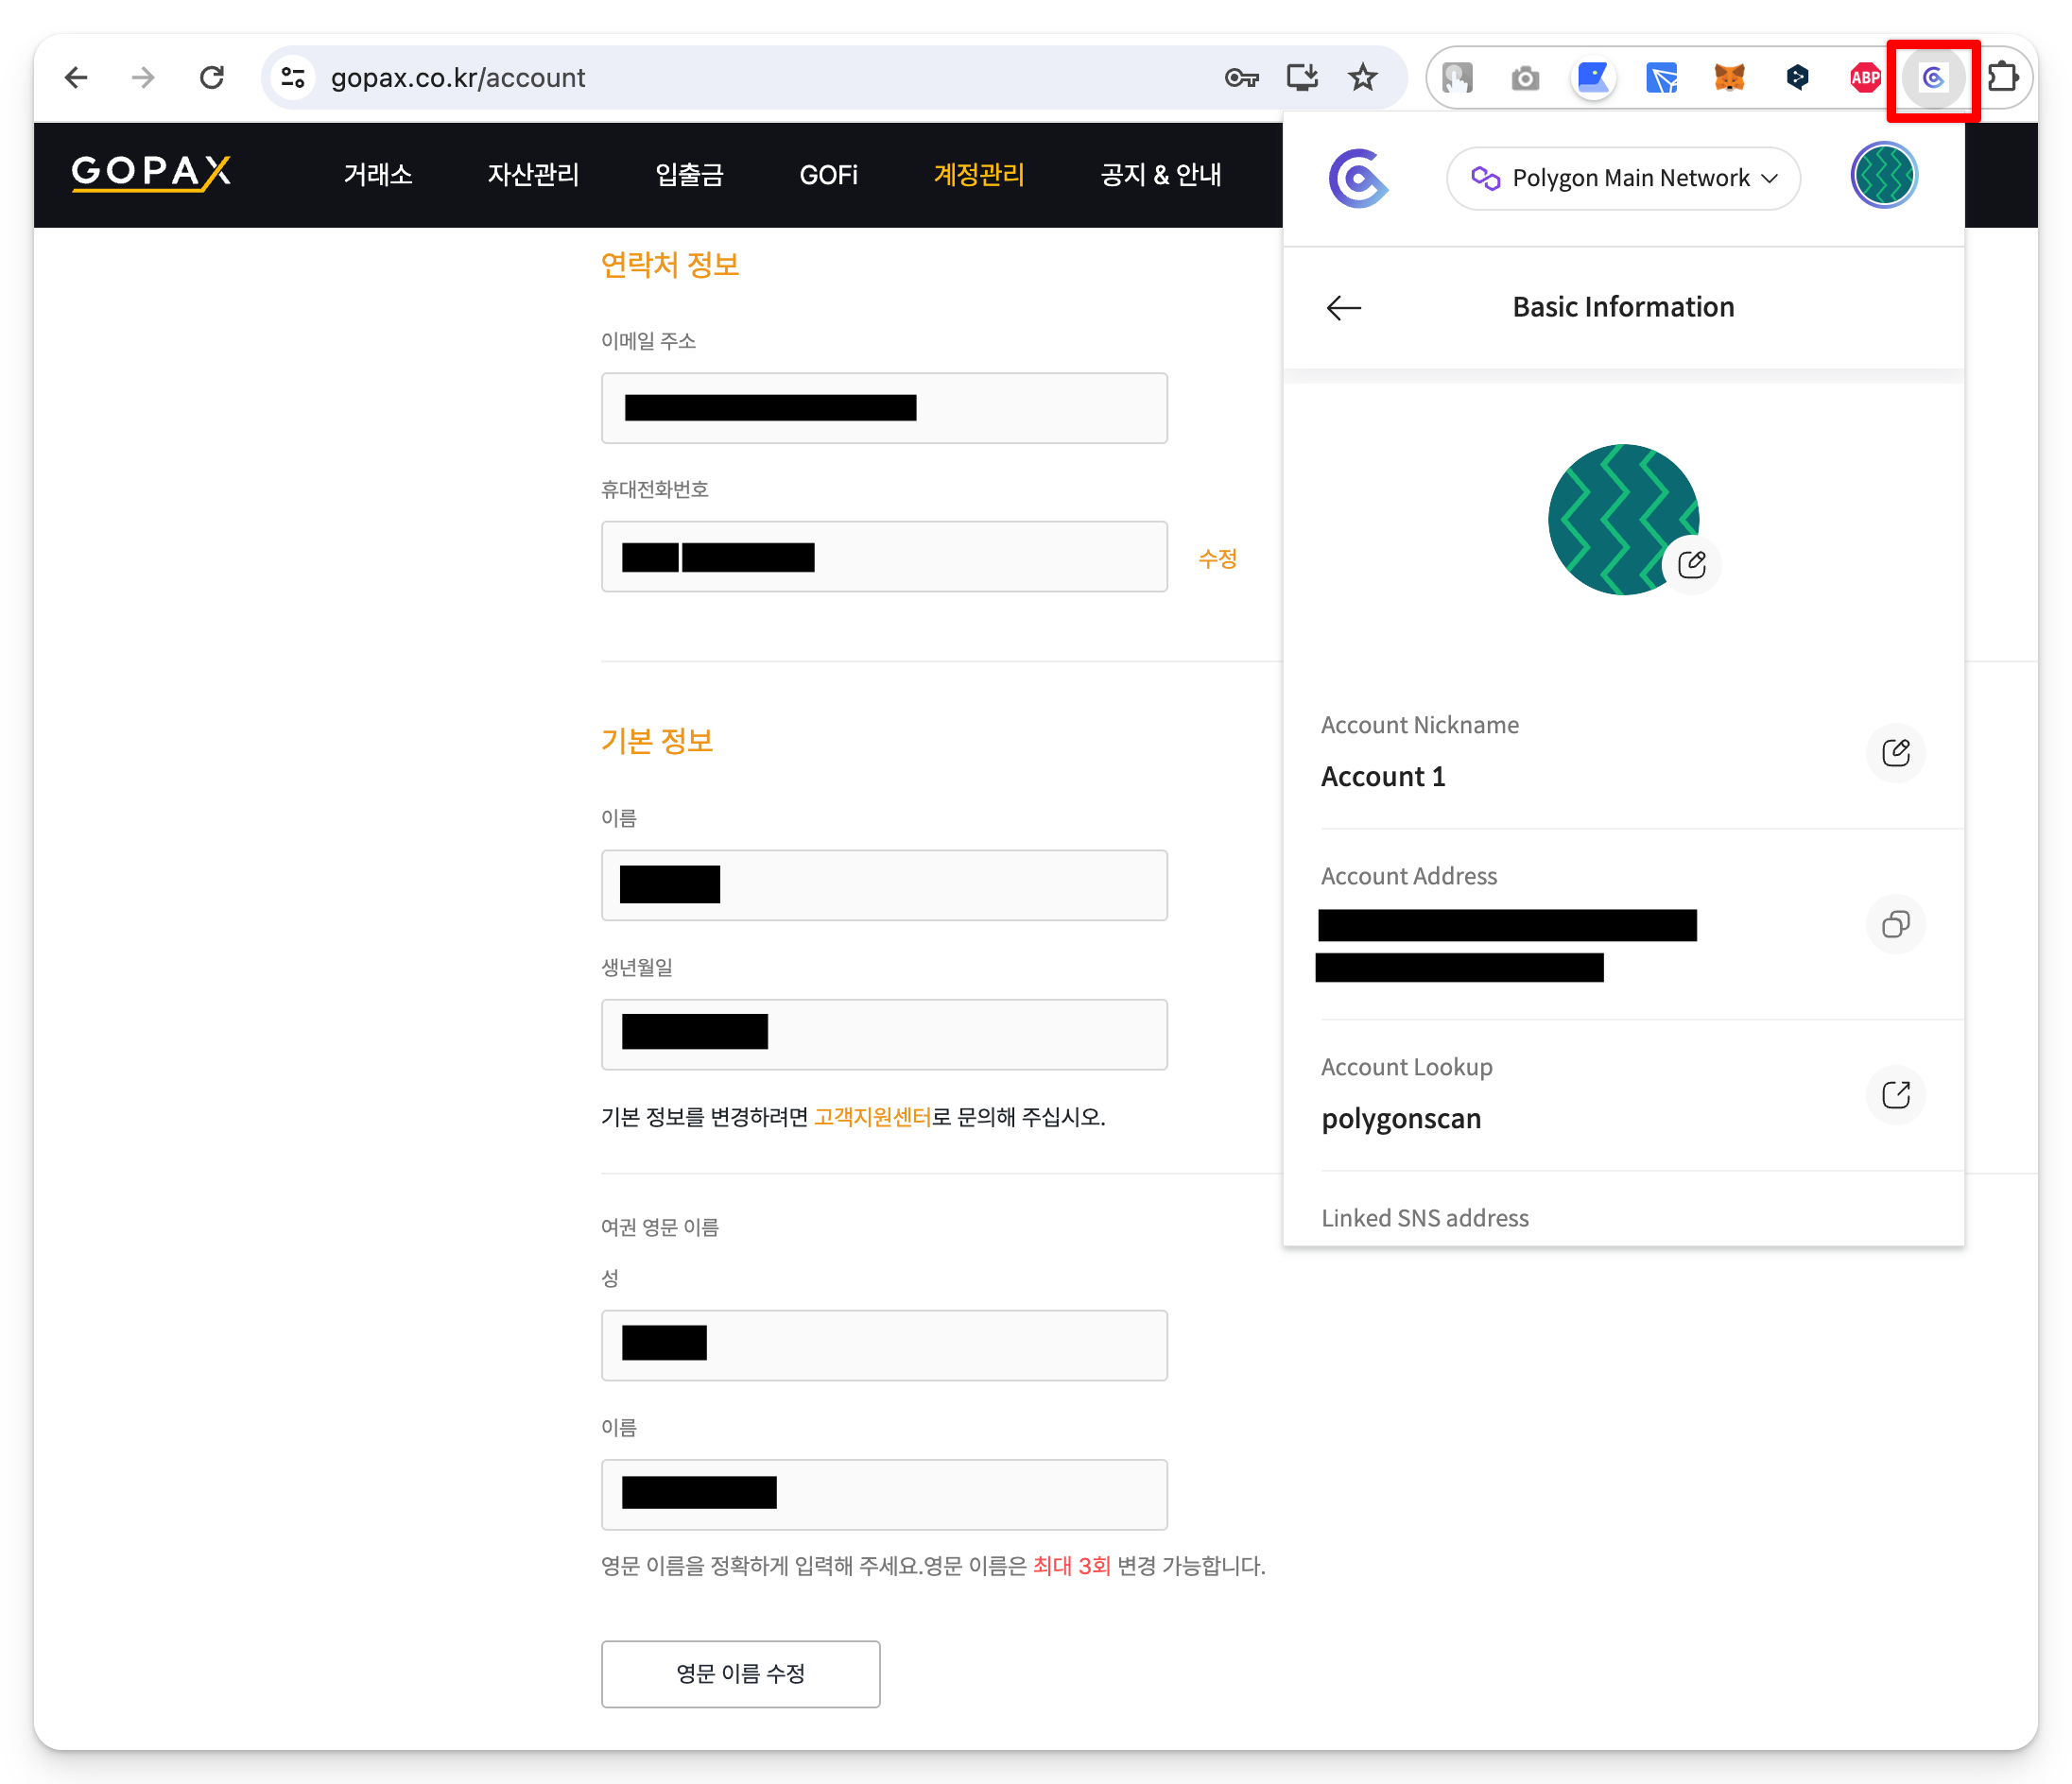Click 수정 next to phone number
The height and width of the screenshot is (1784, 2072).
(1217, 558)
